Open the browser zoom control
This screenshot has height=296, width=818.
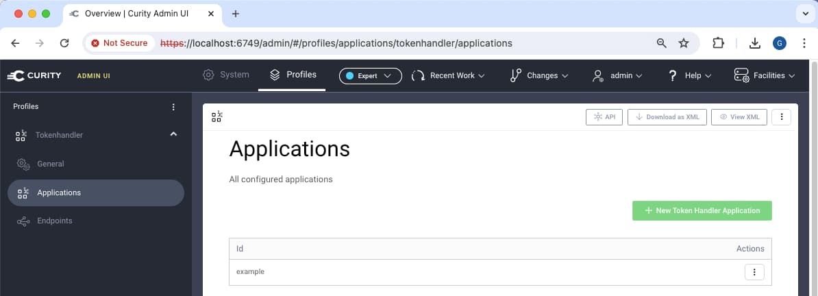[662, 43]
